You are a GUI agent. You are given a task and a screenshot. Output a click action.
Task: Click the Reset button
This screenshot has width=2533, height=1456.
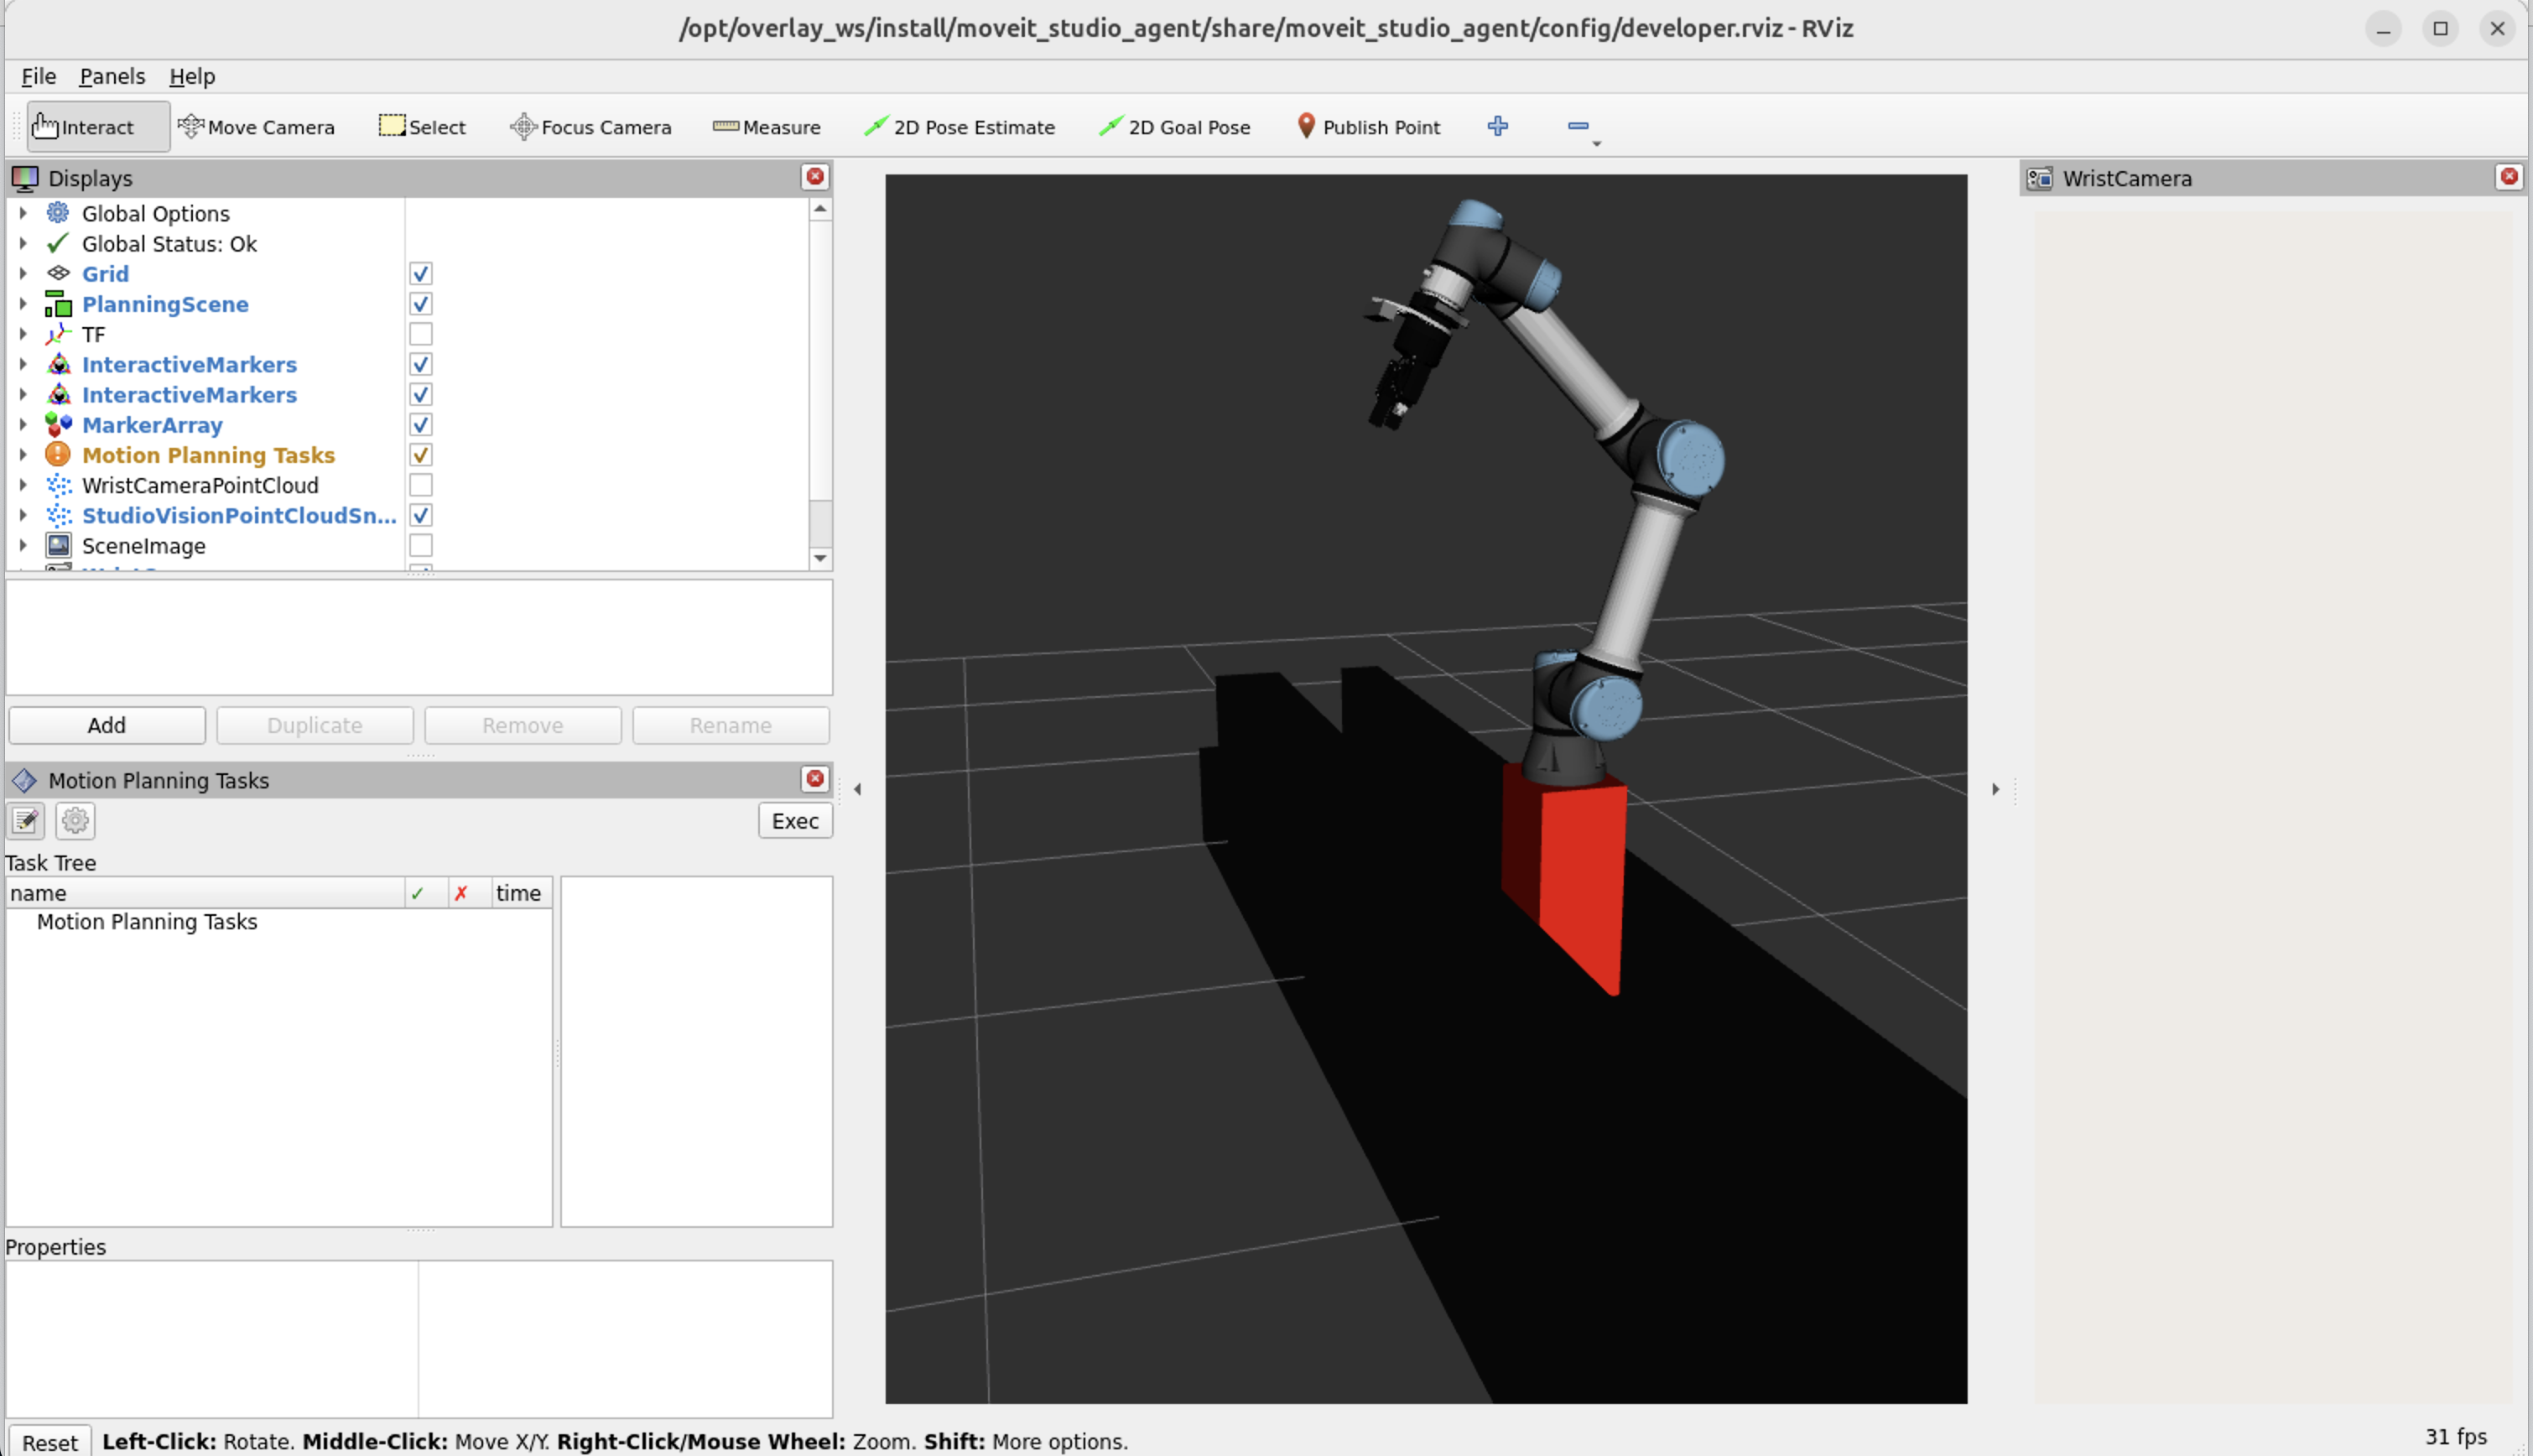(x=49, y=1442)
